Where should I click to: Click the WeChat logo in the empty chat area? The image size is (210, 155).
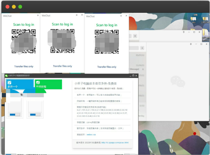tap(175, 81)
